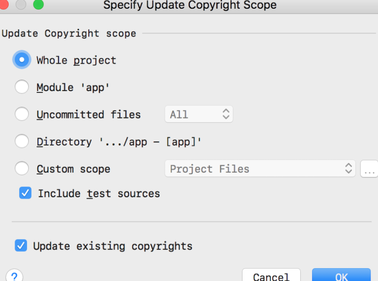Click the green zoom window button
378x281 pixels.
click(x=38, y=4)
